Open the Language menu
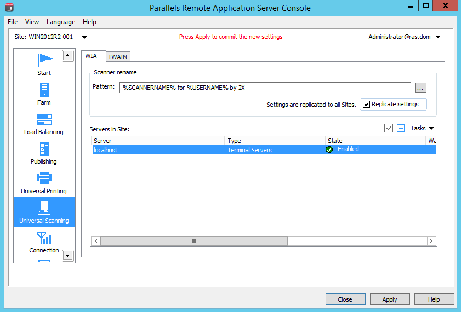Image resolution: width=461 pixels, height=312 pixels. point(61,22)
